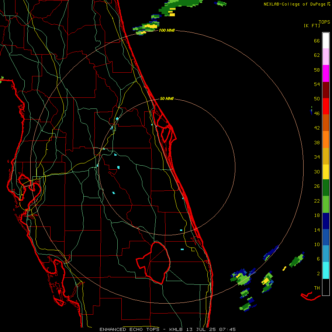The image size is (332, 332).
Task: Click the medium blue legend swatch
Action: point(326,237)
